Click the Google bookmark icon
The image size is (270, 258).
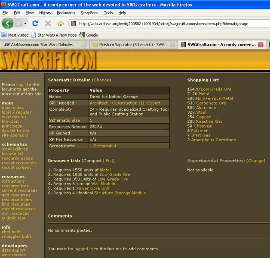[x=82, y=35]
